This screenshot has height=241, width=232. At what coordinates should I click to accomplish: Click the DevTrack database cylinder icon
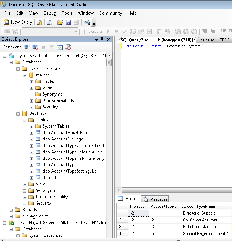tap(25, 113)
